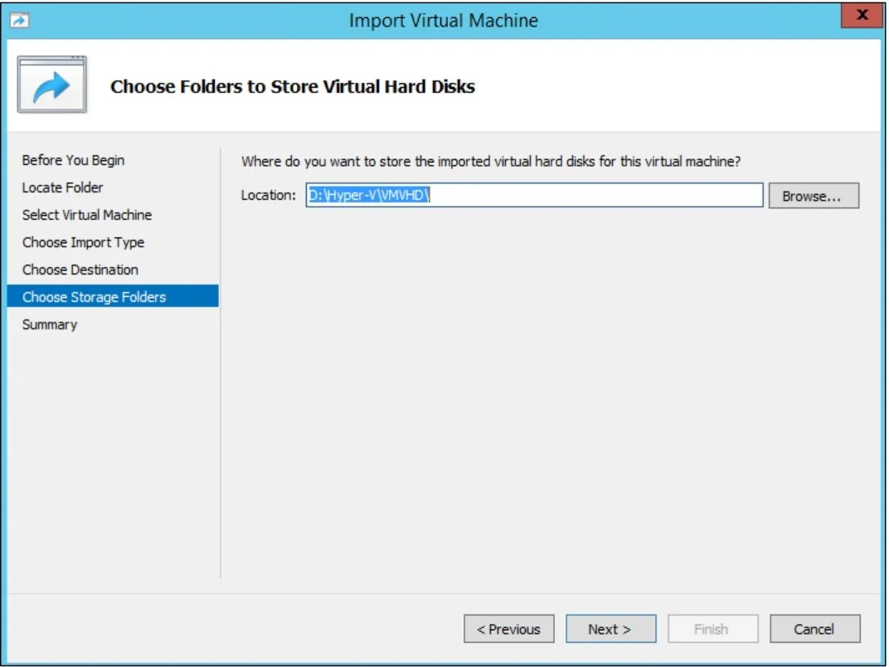Screen dimensions: 889x667
Task: Close the Import Virtual Machine window
Action: (862, 16)
